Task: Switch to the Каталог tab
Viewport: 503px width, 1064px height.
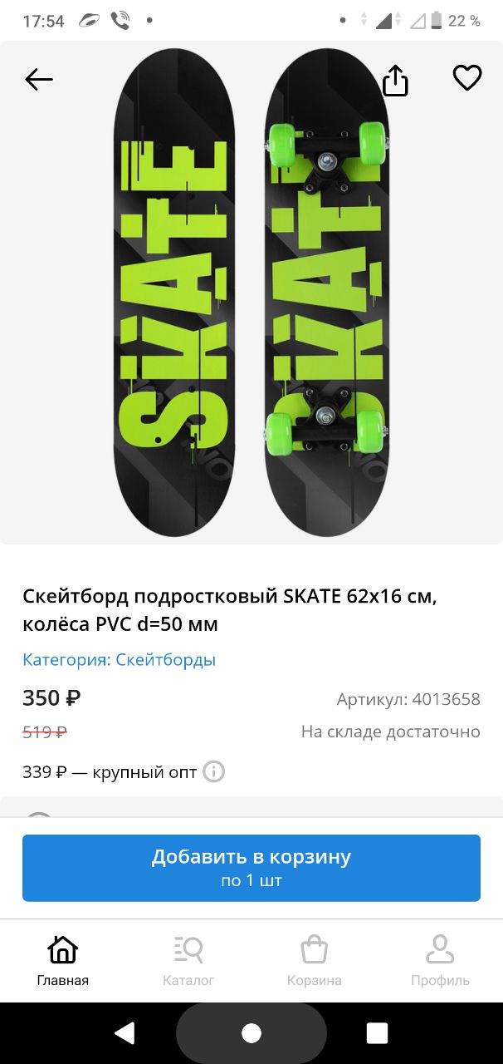Action: 188,960
